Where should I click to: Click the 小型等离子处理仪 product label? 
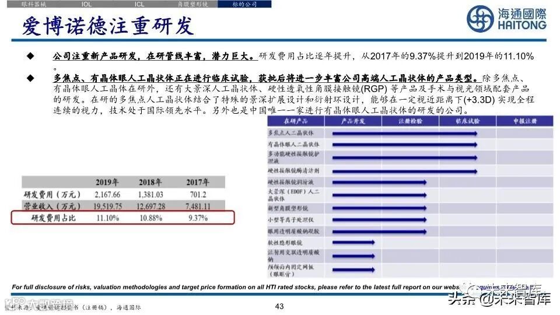point(290,220)
